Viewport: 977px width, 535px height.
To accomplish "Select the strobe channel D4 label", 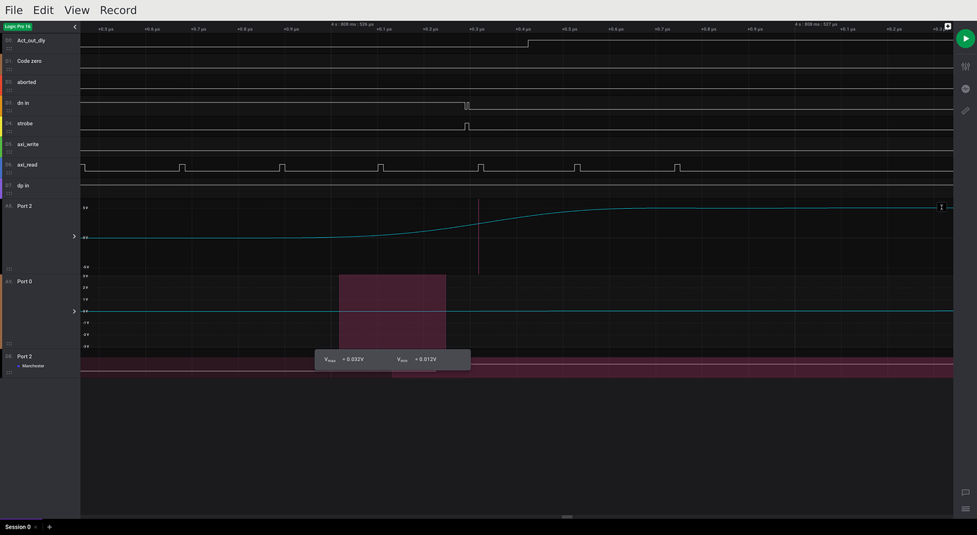I will pyautogui.click(x=24, y=123).
